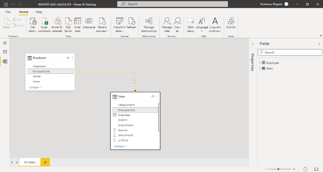The width and height of the screenshot is (323, 172).
Task: Collapse the Sales table card
Action: point(121,146)
